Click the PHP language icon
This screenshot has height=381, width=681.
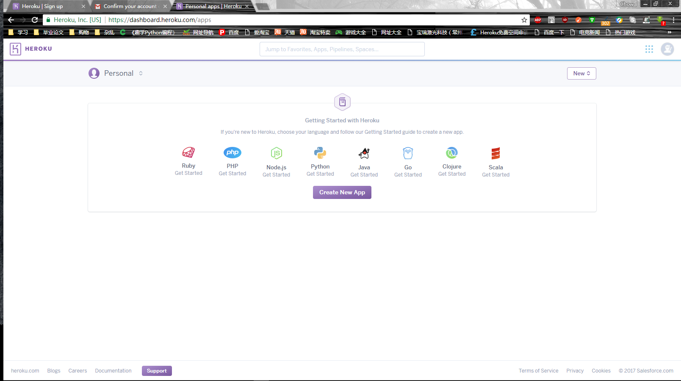pos(232,152)
